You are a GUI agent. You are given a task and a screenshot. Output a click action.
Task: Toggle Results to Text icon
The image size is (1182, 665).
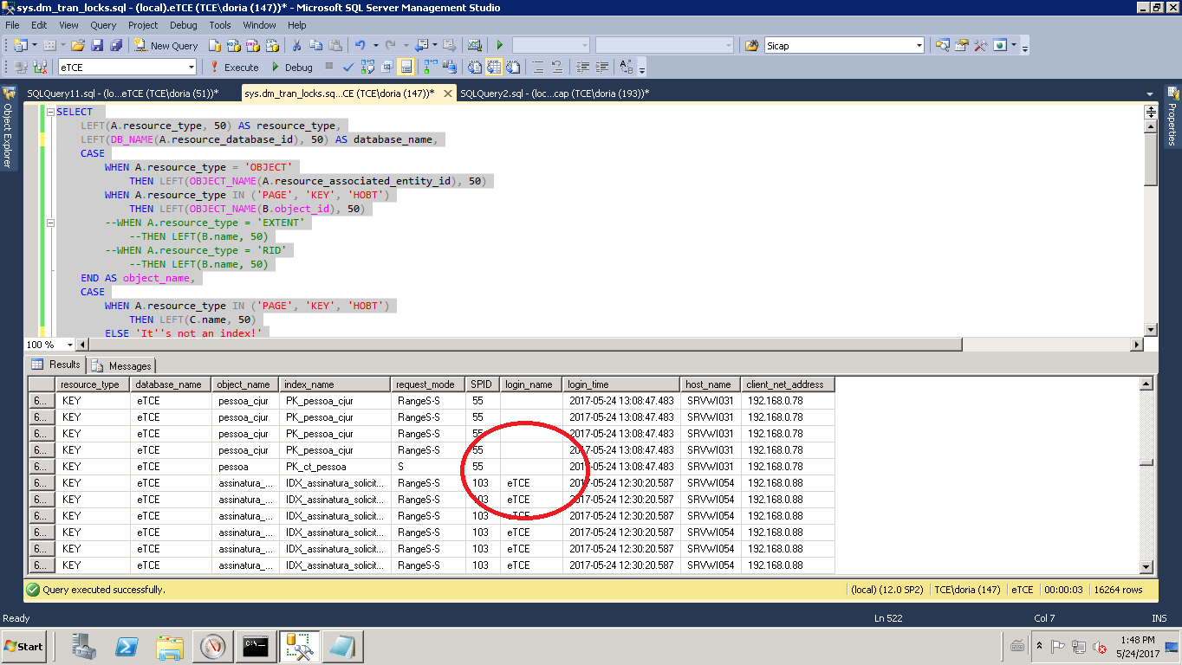tap(474, 67)
